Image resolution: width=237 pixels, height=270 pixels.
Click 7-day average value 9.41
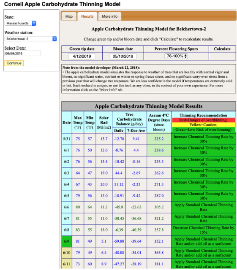point(136,139)
